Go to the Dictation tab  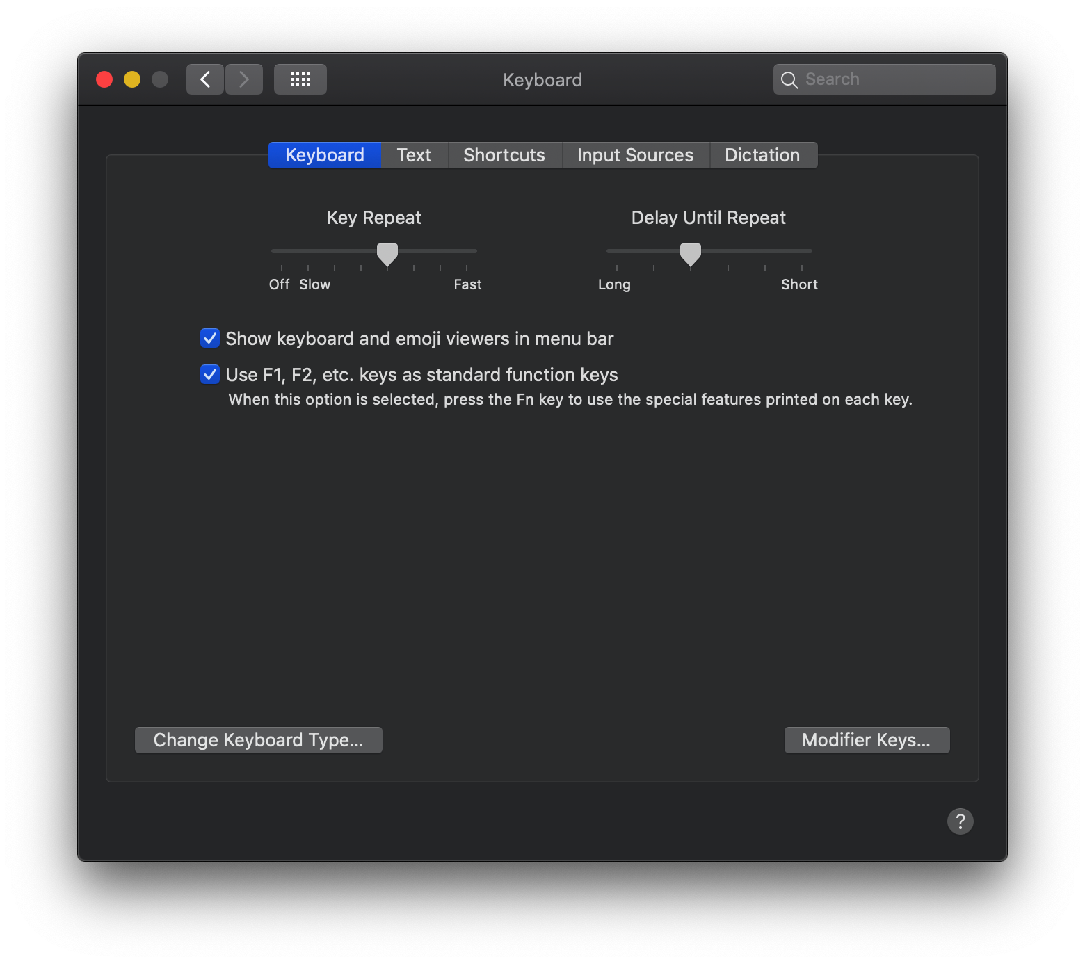[763, 155]
